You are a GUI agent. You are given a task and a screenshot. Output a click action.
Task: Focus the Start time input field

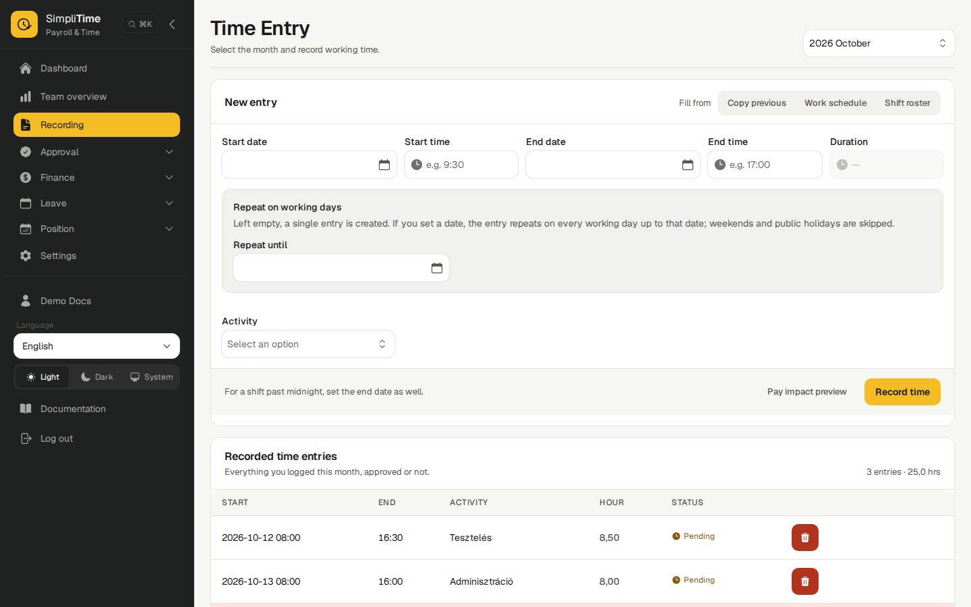(x=461, y=165)
